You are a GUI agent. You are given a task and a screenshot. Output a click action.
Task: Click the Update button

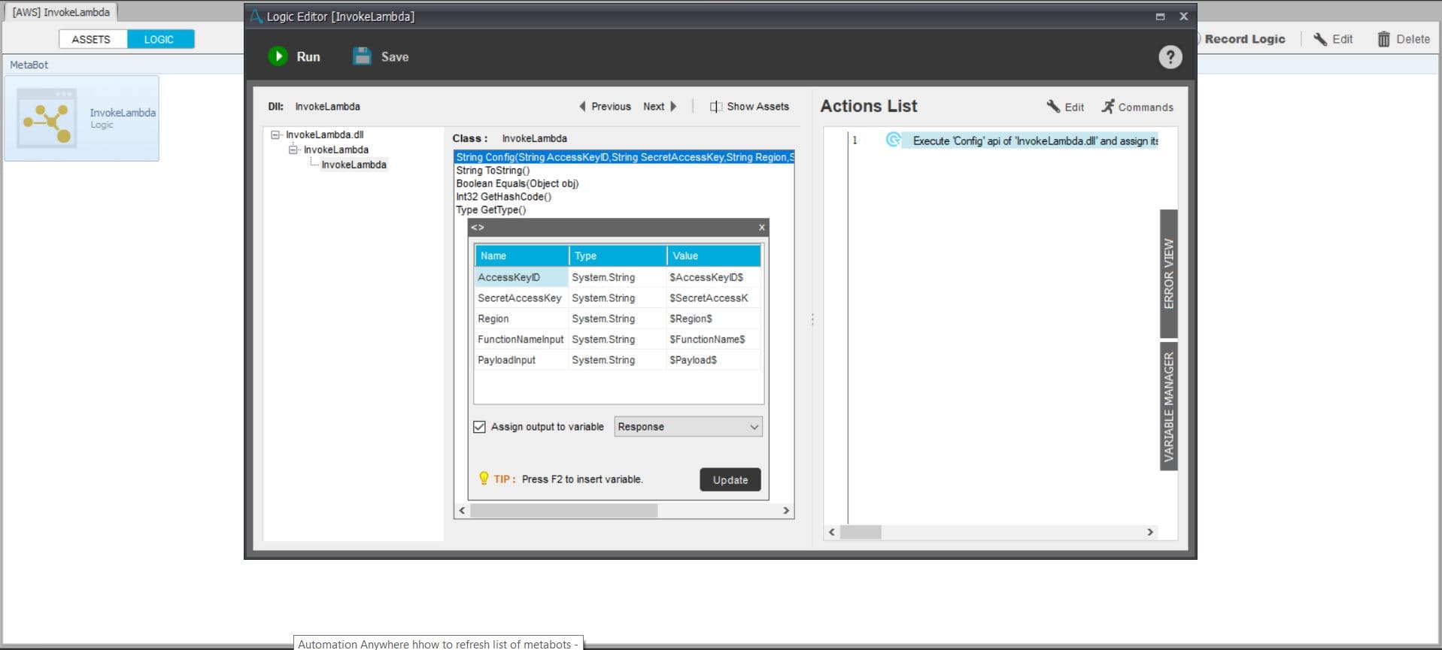730,479
